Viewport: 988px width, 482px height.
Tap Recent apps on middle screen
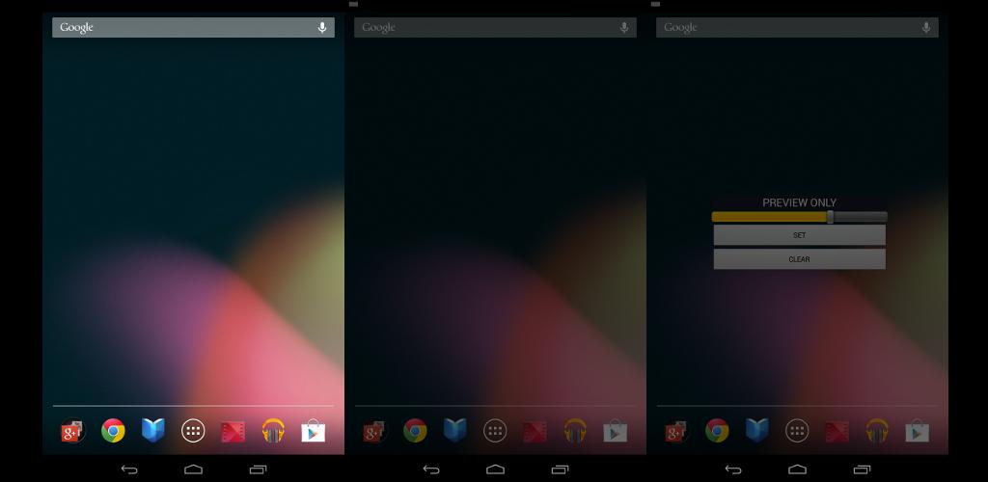click(x=560, y=469)
